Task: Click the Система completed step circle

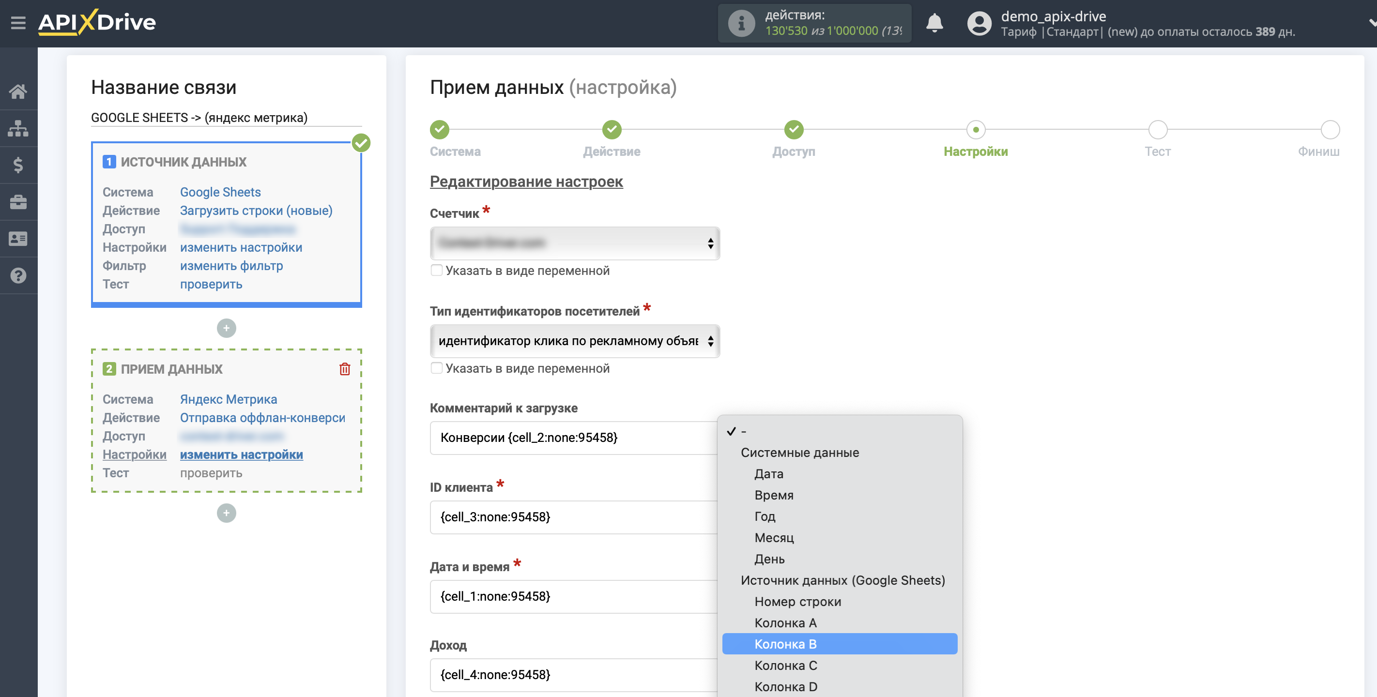Action: (440, 129)
